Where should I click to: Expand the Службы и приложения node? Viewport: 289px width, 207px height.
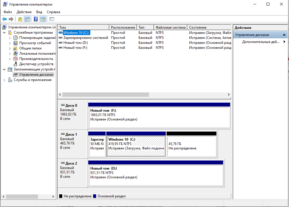[4, 80]
